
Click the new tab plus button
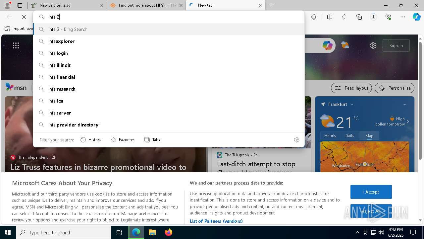coord(271,5)
